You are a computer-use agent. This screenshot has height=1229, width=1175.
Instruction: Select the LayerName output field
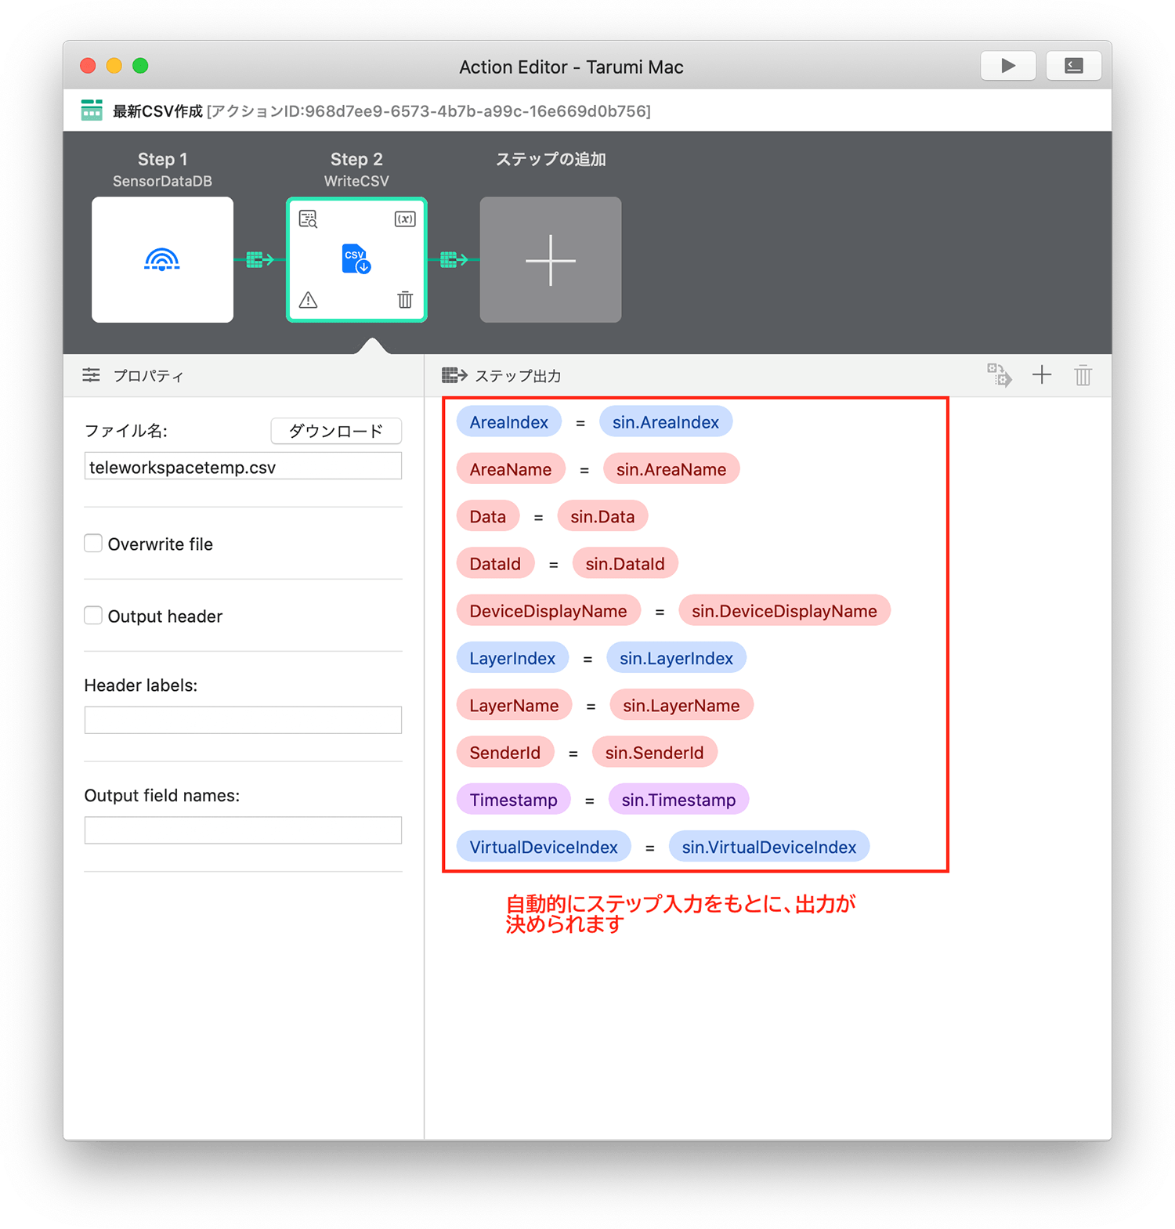click(x=514, y=705)
